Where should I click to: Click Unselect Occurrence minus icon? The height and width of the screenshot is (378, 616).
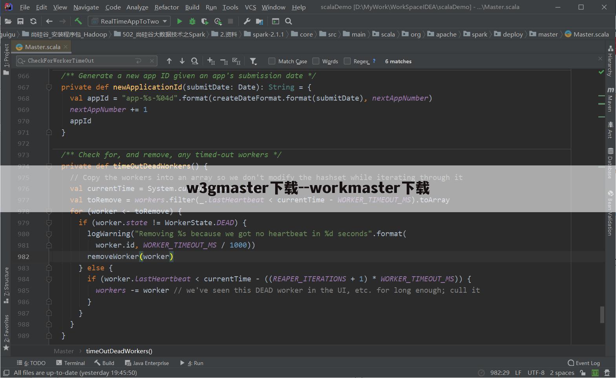(224, 61)
